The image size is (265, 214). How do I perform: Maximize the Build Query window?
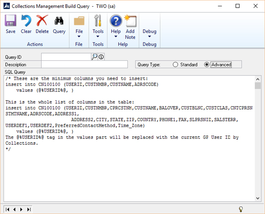[x=237, y=6]
